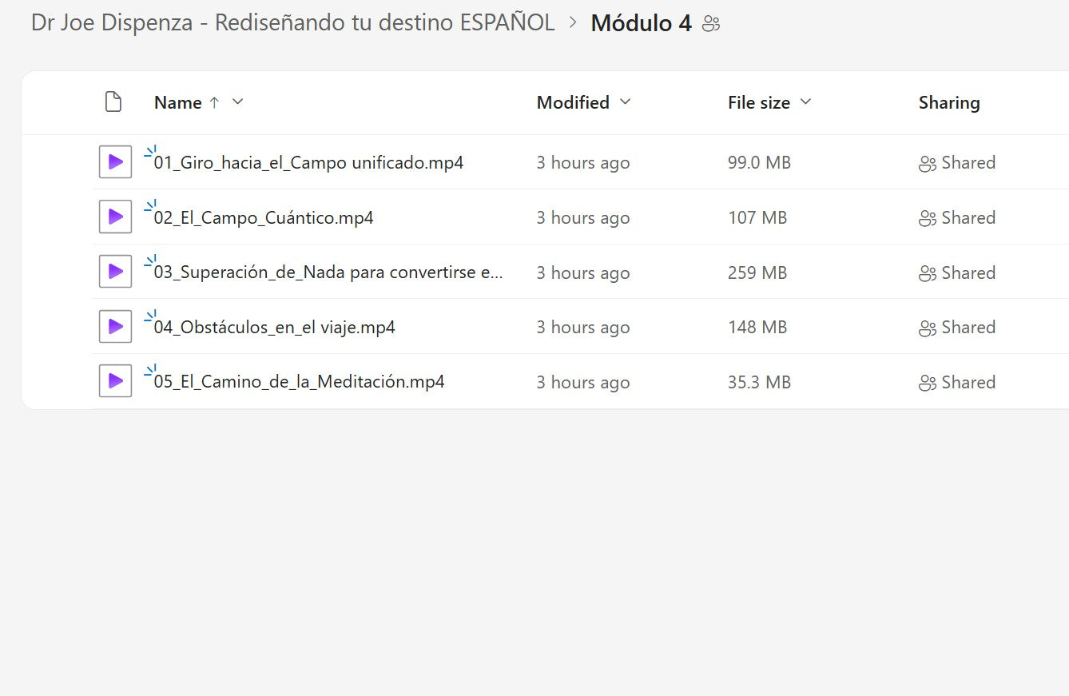Click video icon for 01_Giro_hacia_el_Campo unificado.mp4

[x=115, y=162]
